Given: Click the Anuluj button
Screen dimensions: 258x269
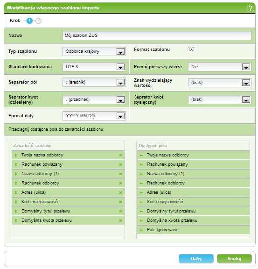Looking at the screenshot, I should [x=234, y=259].
